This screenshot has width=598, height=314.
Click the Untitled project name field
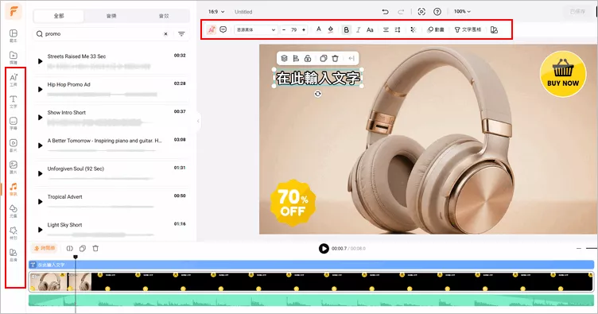tap(243, 12)
